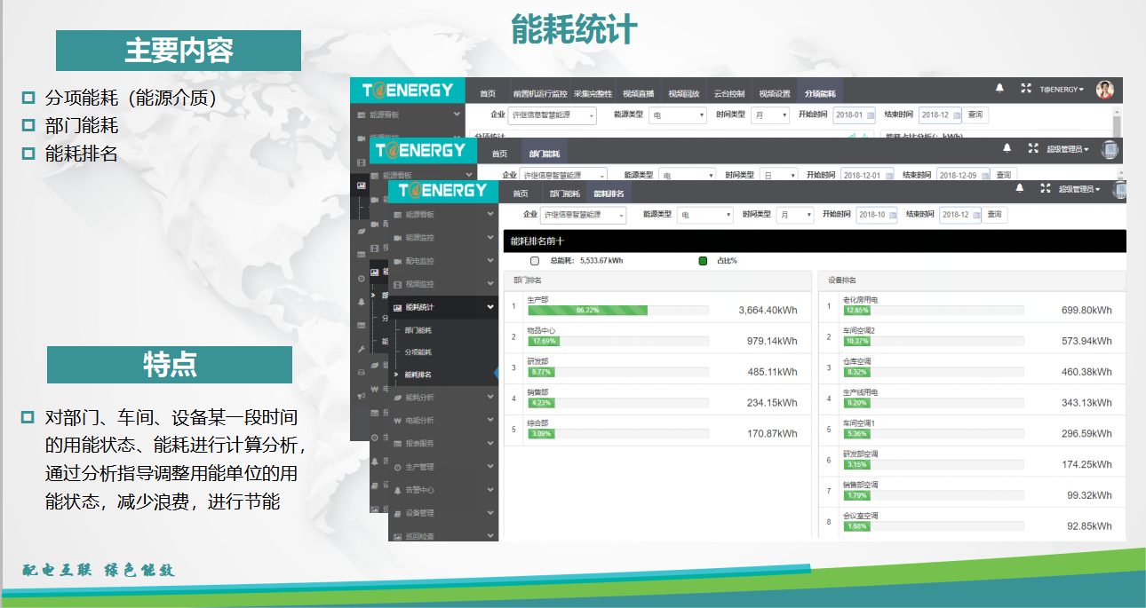Open the T@ENERGY user dropdown menu
The width and height of the screenshot is (1146, 608).
(x=1062, y=90)
